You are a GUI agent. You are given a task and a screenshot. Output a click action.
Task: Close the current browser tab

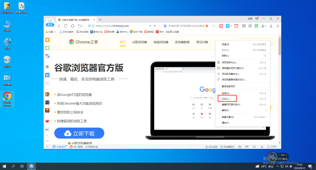[94, 20]
